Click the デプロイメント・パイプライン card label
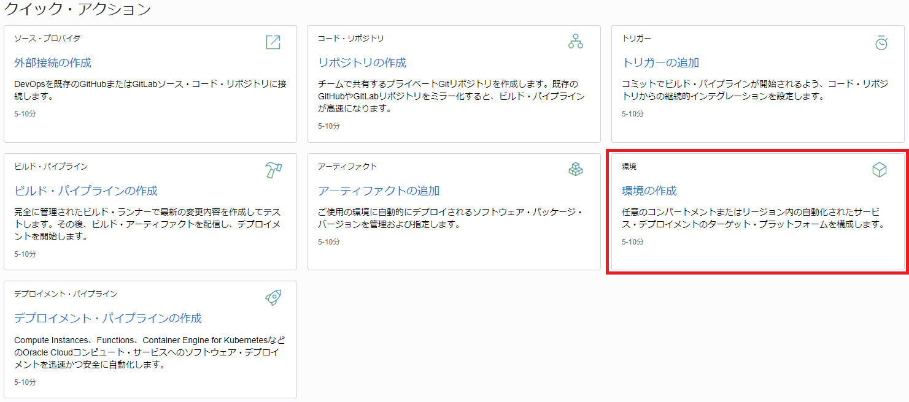This screenshot has height=402, width=909. 66,294
